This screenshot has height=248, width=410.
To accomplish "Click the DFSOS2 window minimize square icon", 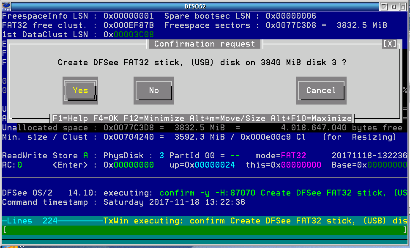I will click(x=394, y=6).
